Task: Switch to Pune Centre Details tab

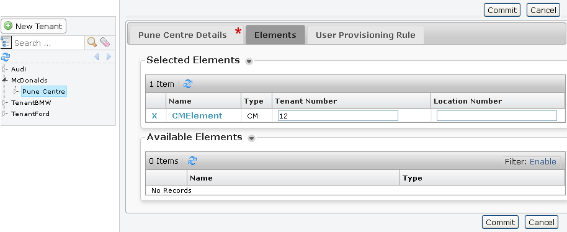Action: point(186,35)
